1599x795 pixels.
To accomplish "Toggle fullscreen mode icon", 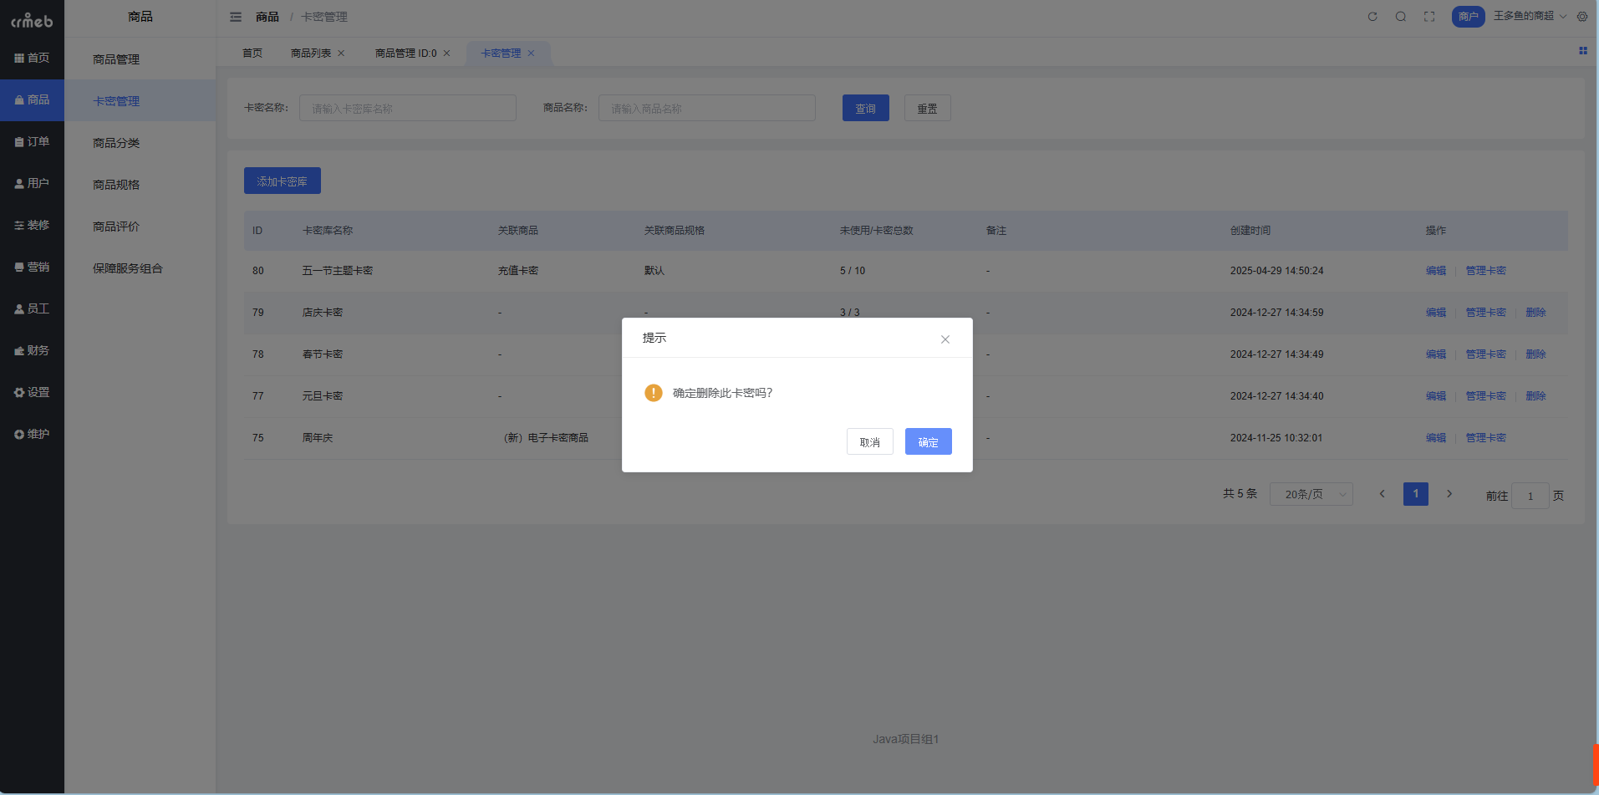I will 1429,17.
